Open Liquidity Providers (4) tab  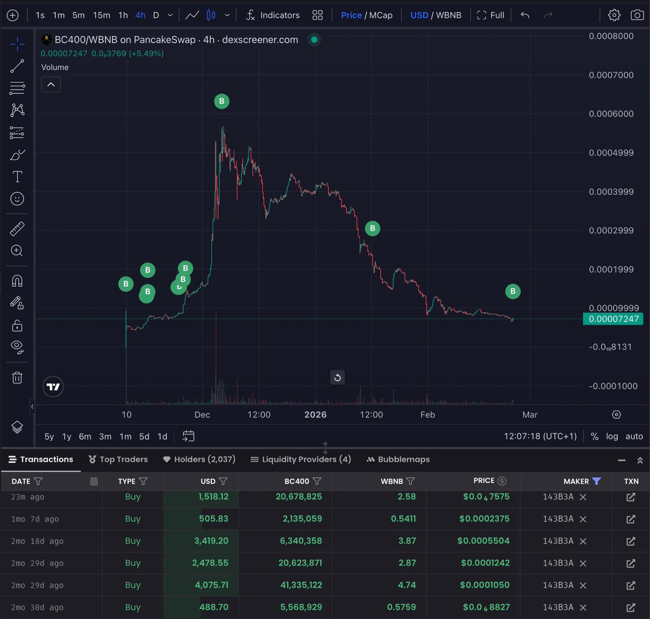click(x=301, y=459)
